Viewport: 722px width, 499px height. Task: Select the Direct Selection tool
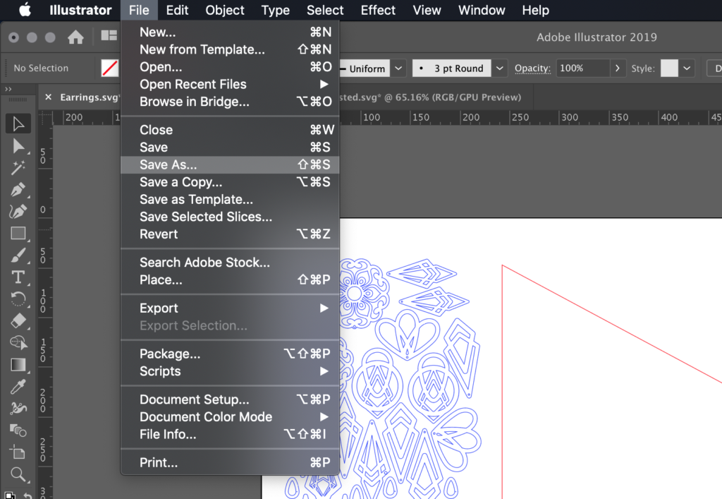[18, 145]
